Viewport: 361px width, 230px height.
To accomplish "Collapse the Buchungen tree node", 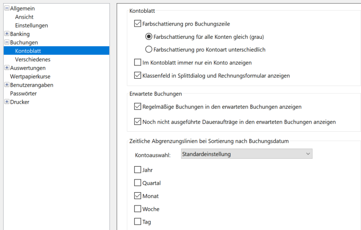I will 6,42.
